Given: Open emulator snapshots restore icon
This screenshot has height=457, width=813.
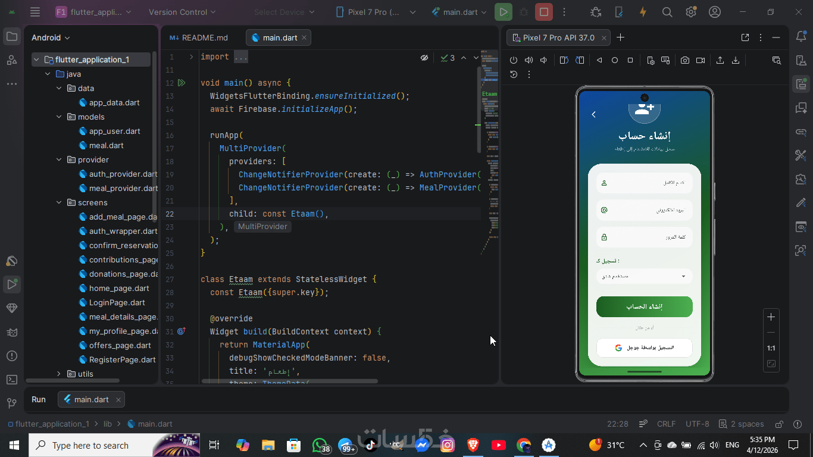Looking at the screenshot, I should click(x=514, y=74).
